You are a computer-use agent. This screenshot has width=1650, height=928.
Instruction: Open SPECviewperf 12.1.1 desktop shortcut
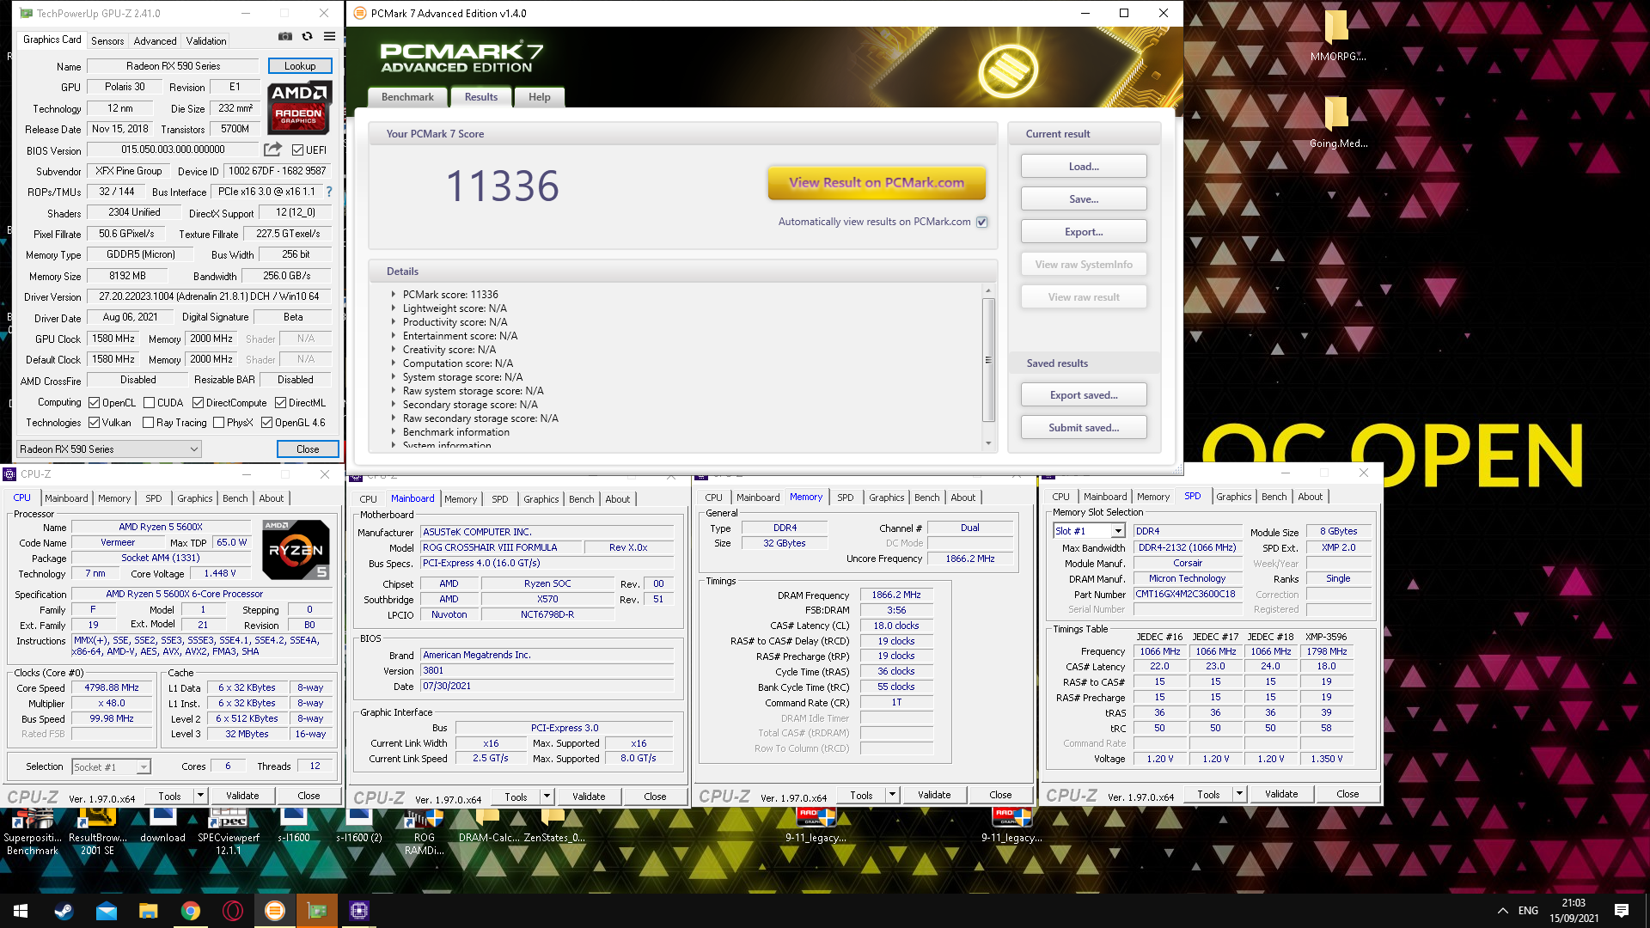[x=229, y=832]
